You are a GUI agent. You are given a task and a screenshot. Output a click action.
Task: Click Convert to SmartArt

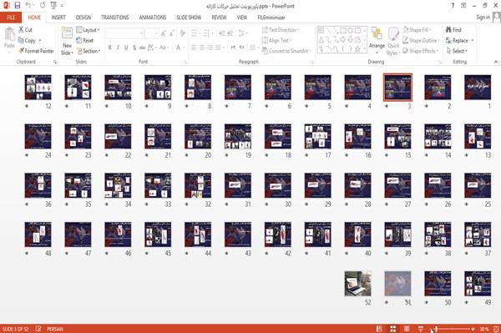coord(286,51)
